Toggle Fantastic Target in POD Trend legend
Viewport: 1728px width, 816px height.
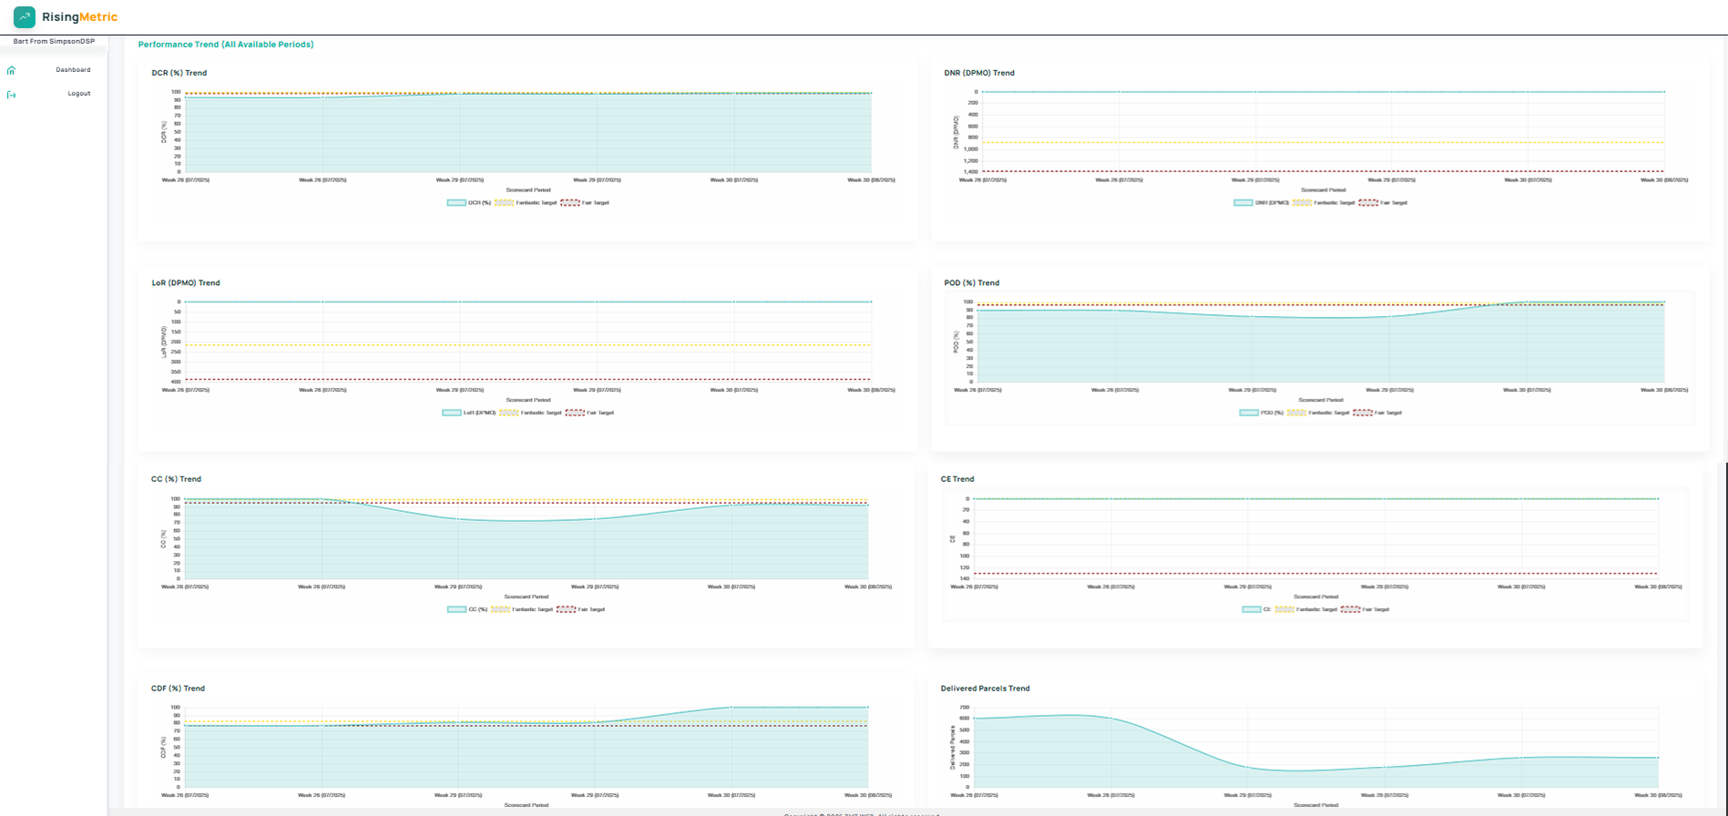tap(1319, 413)
